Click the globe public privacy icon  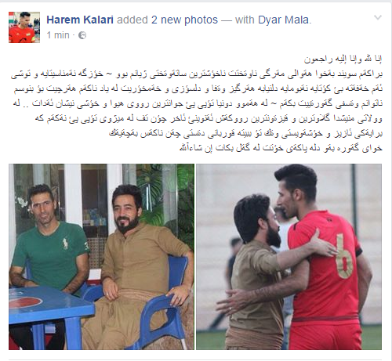pyautogui.click(x=82, y=35)
